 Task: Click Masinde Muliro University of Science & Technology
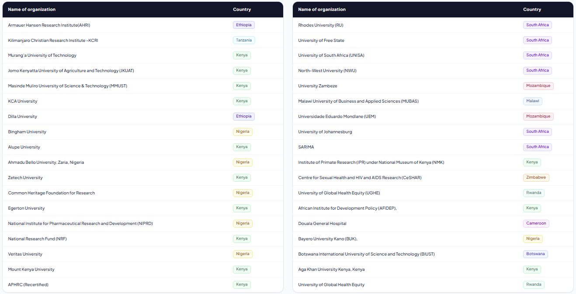click(x=67, y=86)
